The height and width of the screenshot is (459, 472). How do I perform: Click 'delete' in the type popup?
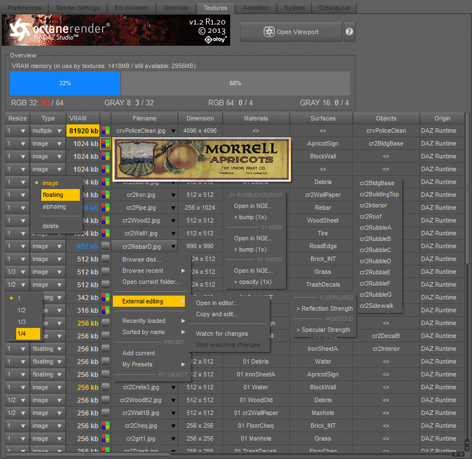pyautogui.click(x=51, y=226)
